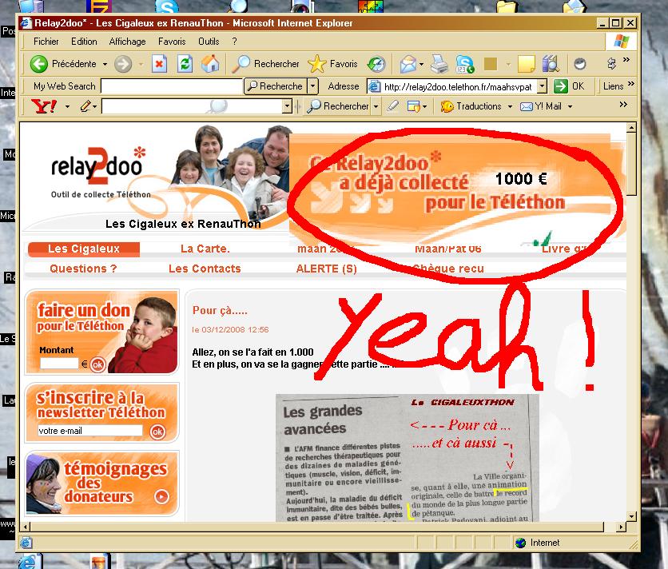Click the grey Forward arrow button
Viewport: 668px width, 569px height.
[x=123, y=65]
